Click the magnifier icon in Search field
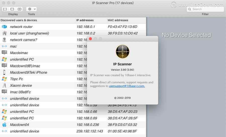The width and height of the screenshot is (226, 137). [x=190, y=9]
